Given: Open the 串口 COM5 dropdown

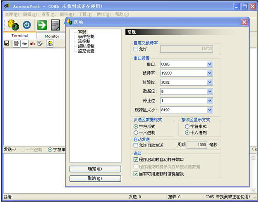Looking at the screenshot, I should (x=210, y=64).
